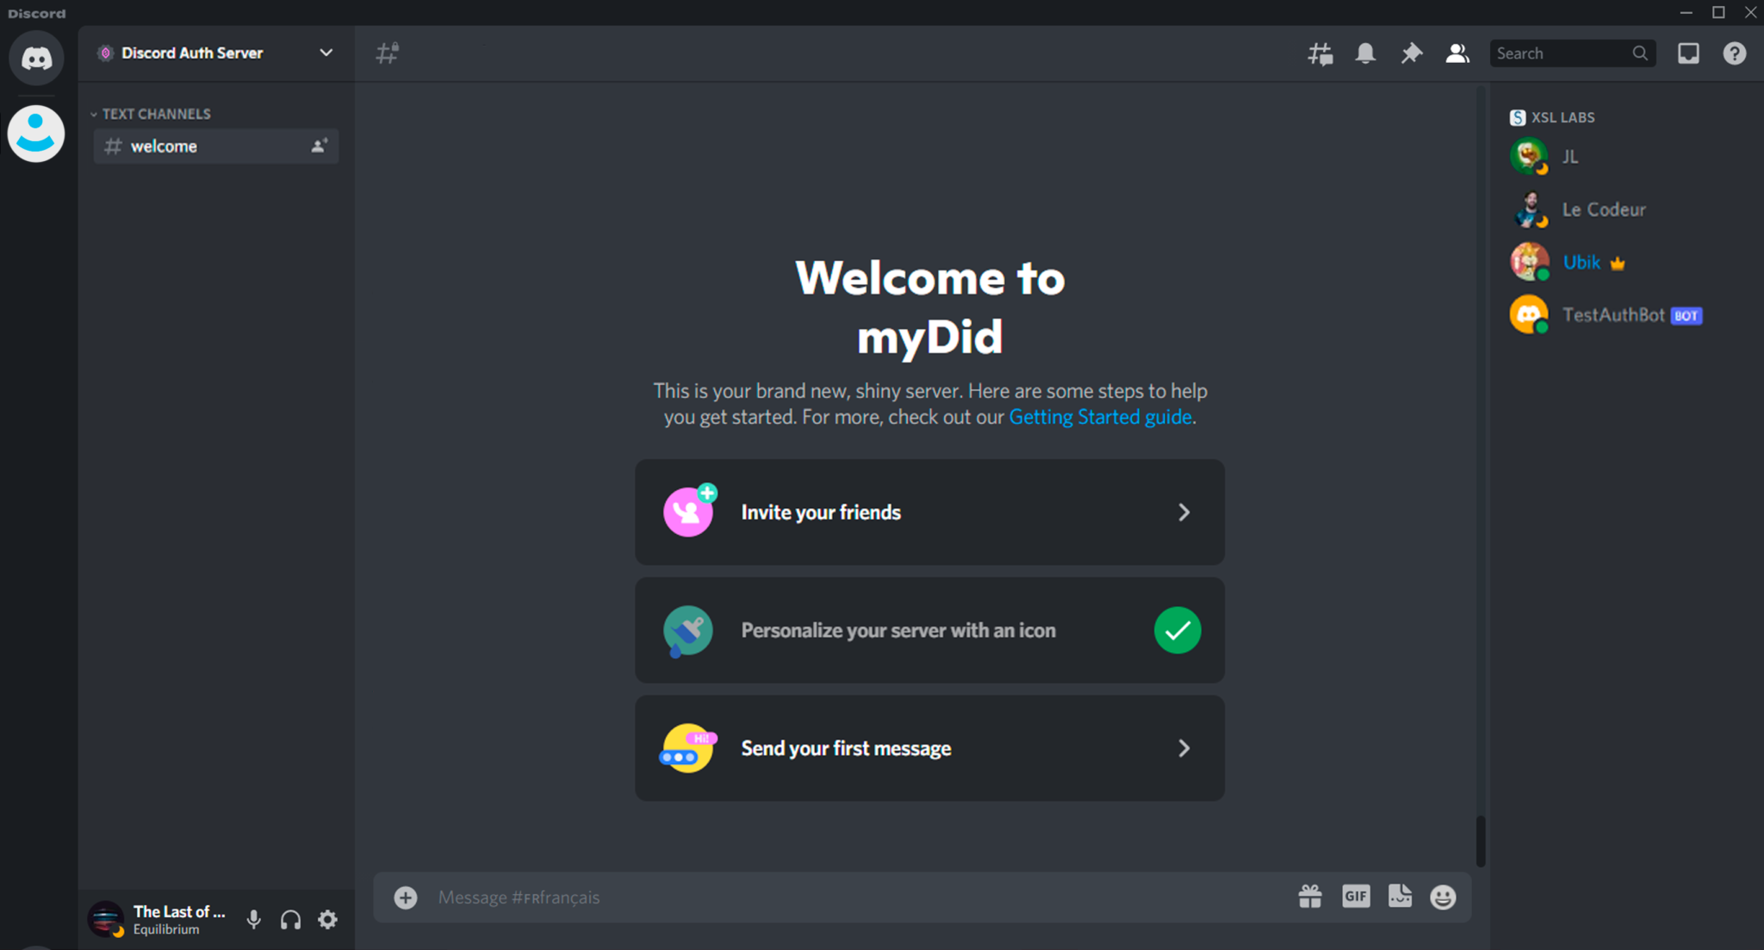This screenshot has height=950, width=1764.
Task: Open the gift picker in message bar
Action: 1311,896
